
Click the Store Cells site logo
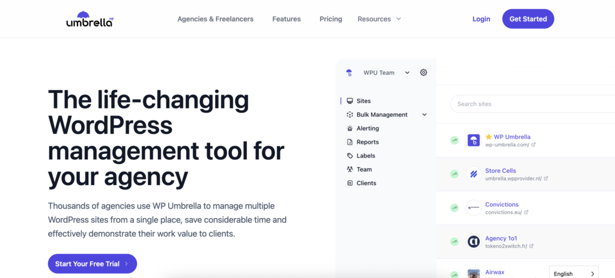pyautogui.click(x=473, y=174)
